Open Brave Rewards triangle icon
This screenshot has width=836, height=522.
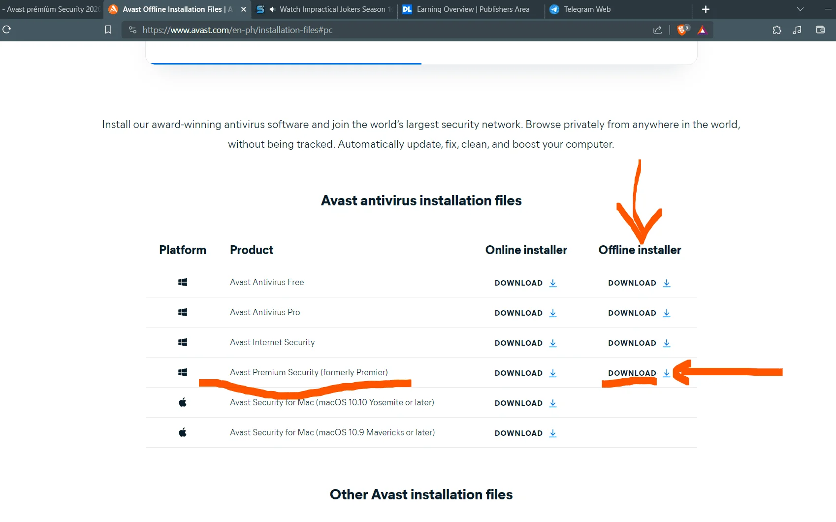tap(702, 30)
